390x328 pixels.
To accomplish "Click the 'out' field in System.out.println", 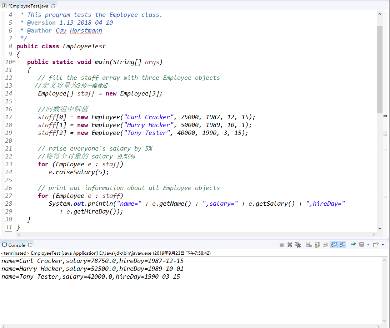I will (79, 204).
